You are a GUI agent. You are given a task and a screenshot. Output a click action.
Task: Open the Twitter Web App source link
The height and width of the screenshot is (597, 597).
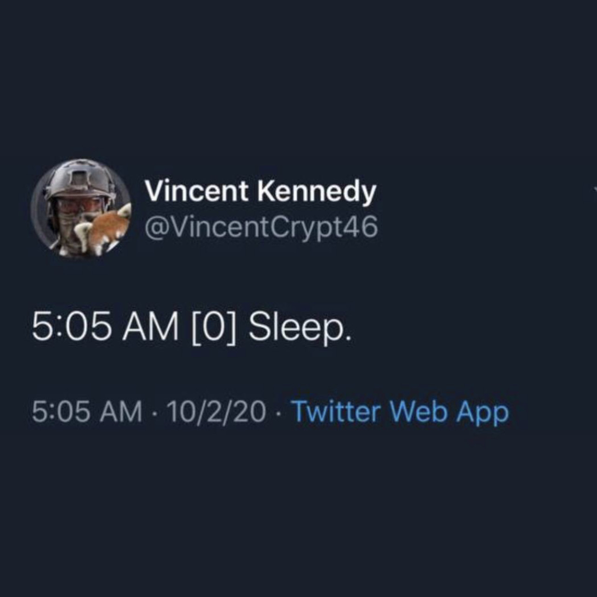(399, 412)
